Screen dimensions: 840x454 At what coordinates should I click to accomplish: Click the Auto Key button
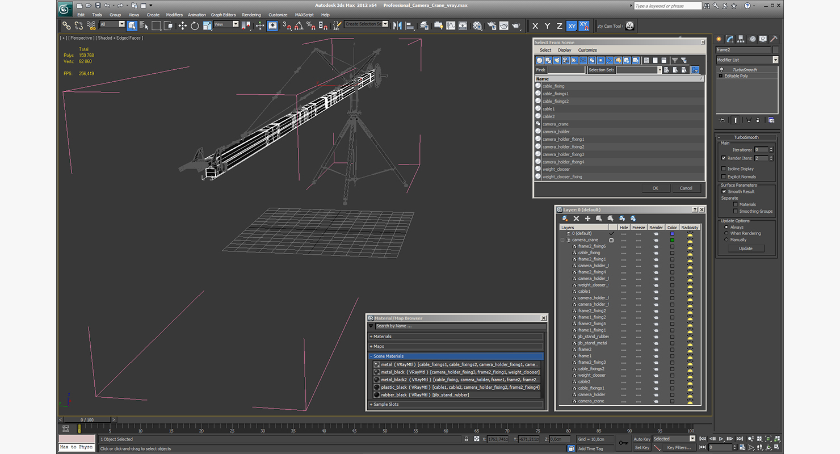coord(642,439)
